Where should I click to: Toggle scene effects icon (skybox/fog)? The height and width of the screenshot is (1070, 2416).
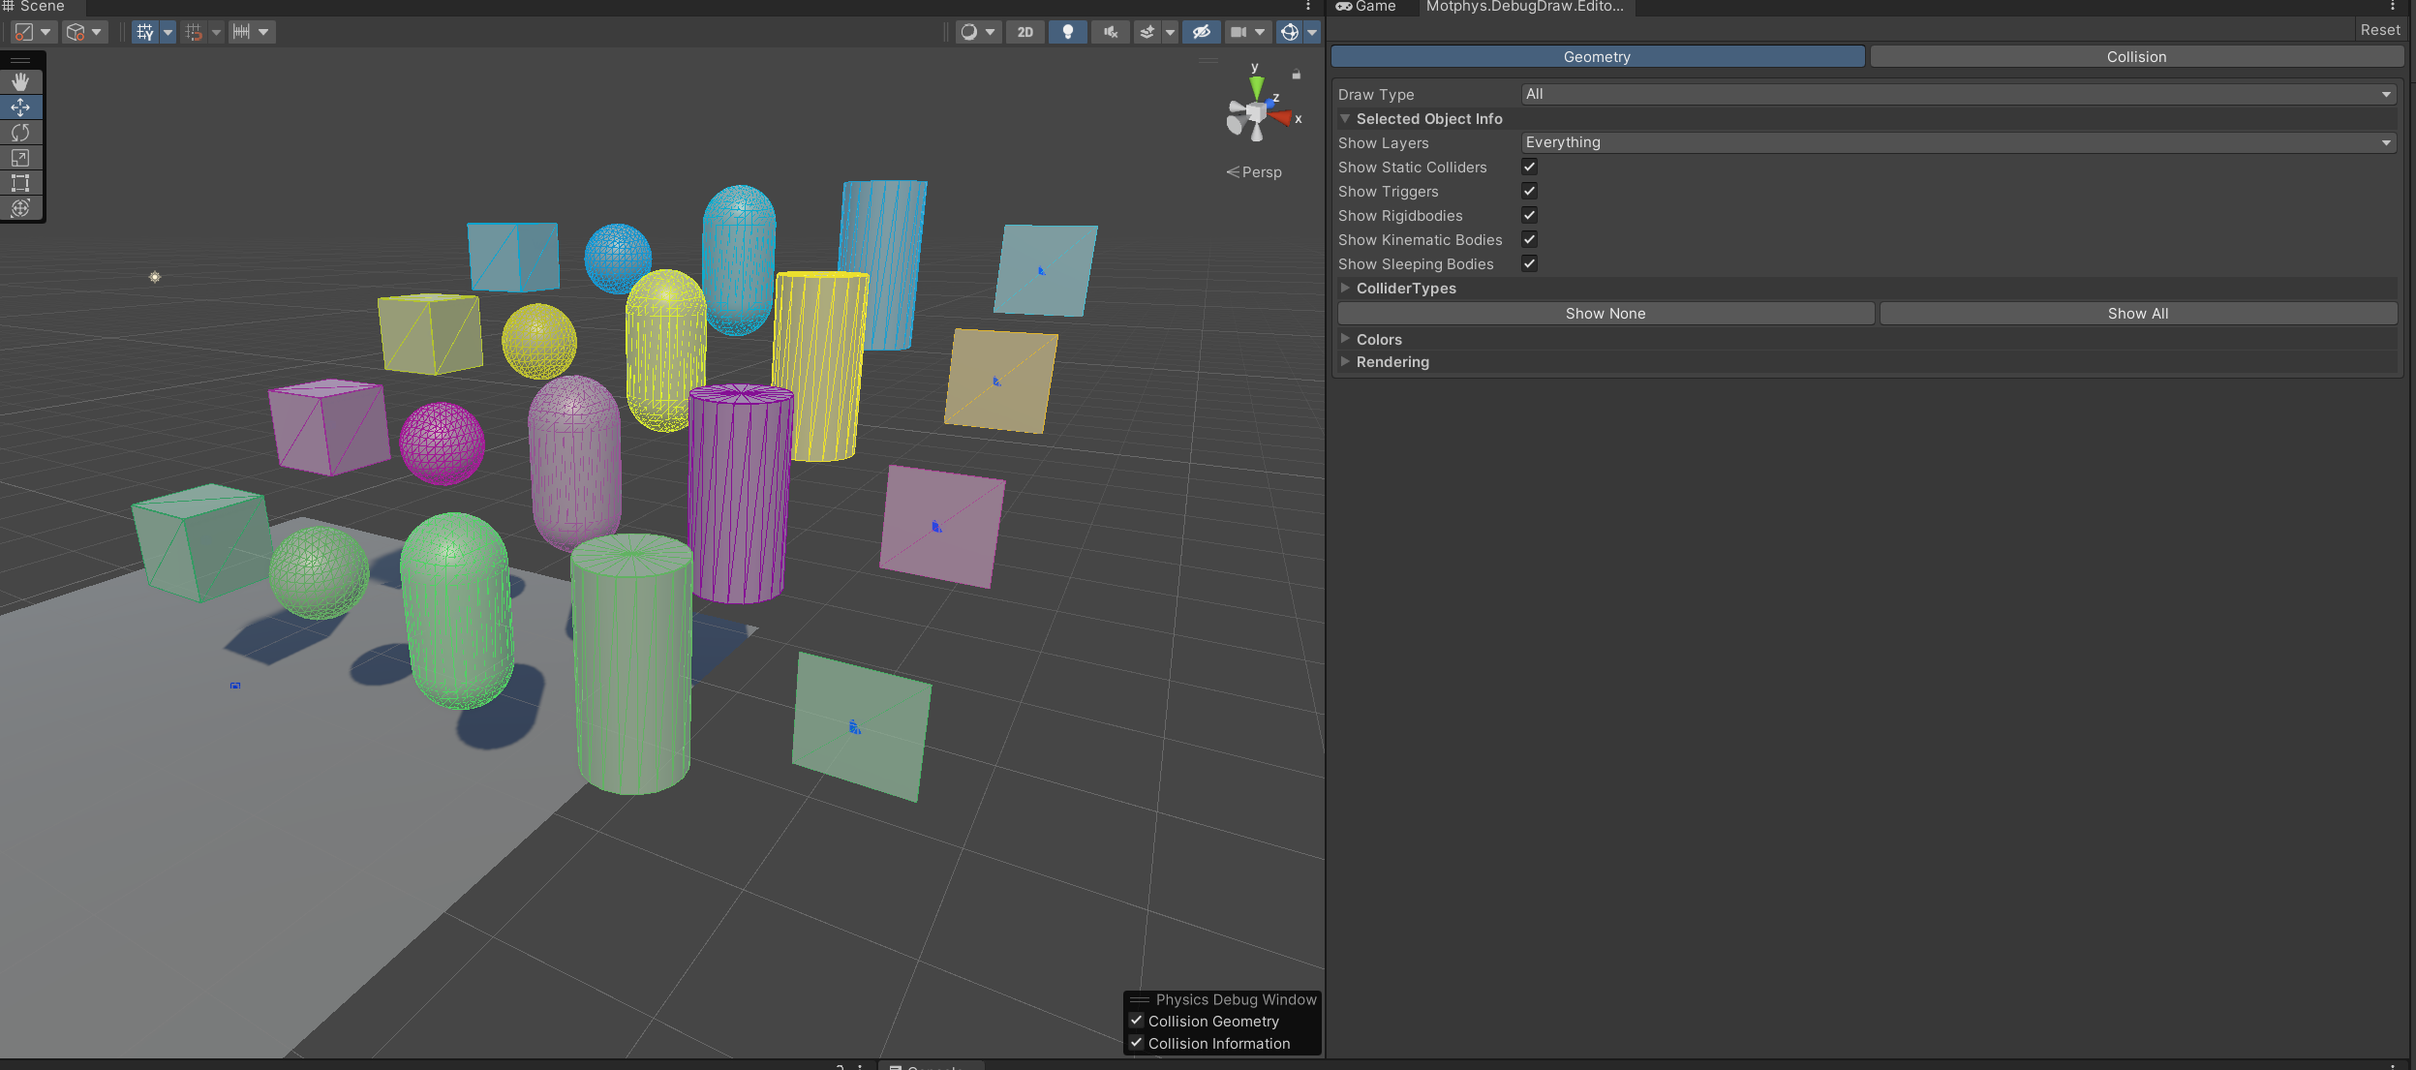click(x=1147, y=32)
